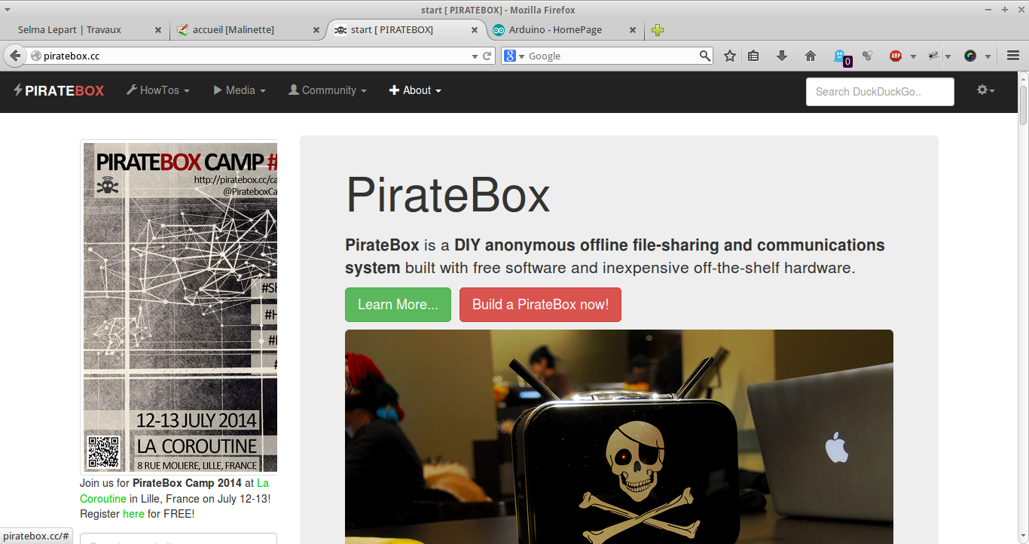Viewport: 1029px width, 544px height.
Task: Click Build a PirateBox now! button
Action: [540, 305]
